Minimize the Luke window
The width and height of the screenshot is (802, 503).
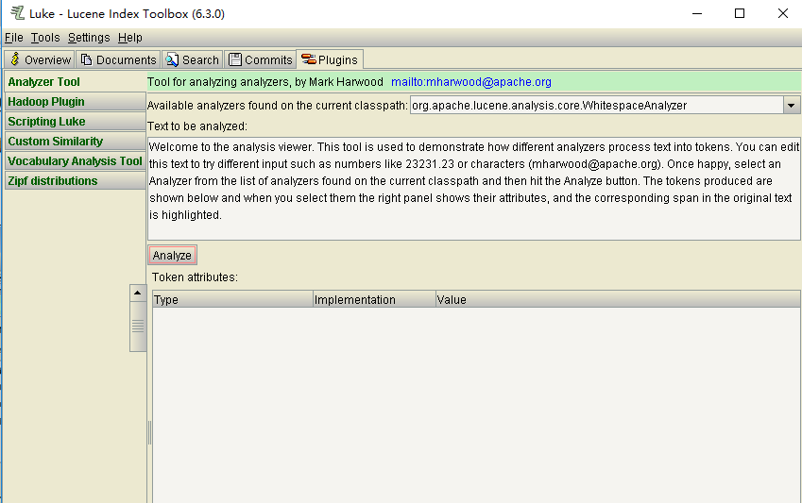pos(696,13)
